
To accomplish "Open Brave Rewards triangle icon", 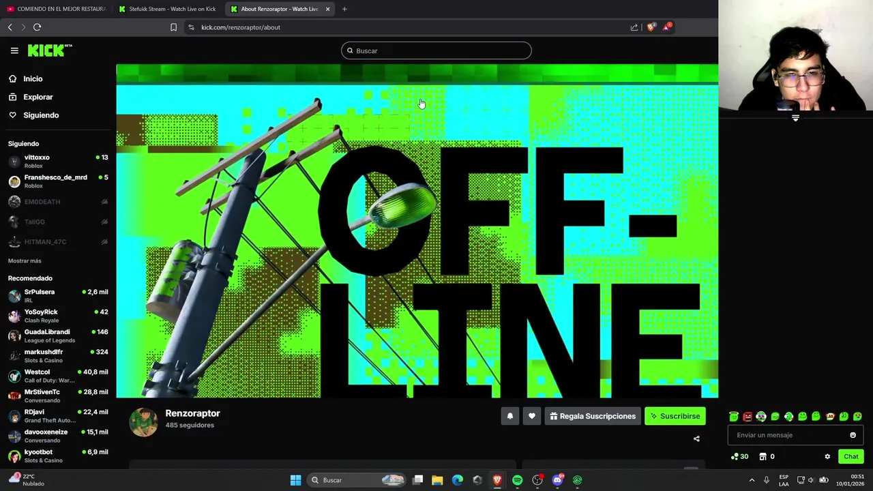I will click(667, 27).
